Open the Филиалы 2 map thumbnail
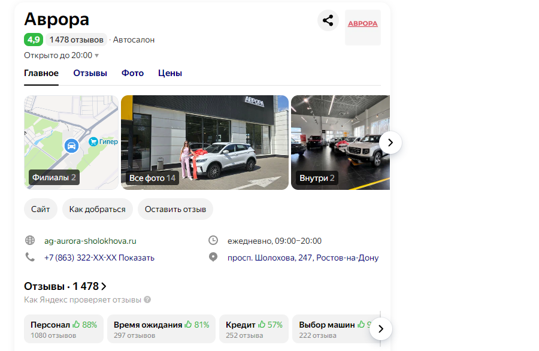Image resolution: width=539 pixels, height=351 pixels. (71, 143)
